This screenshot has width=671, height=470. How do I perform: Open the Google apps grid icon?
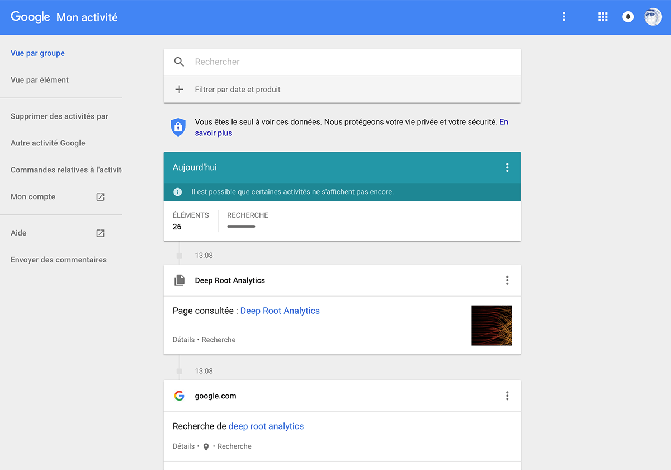click(603, 17)
